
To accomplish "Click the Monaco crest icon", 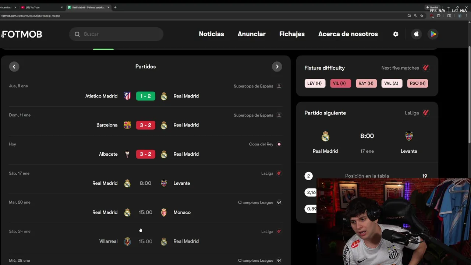I will pos(164,212).
